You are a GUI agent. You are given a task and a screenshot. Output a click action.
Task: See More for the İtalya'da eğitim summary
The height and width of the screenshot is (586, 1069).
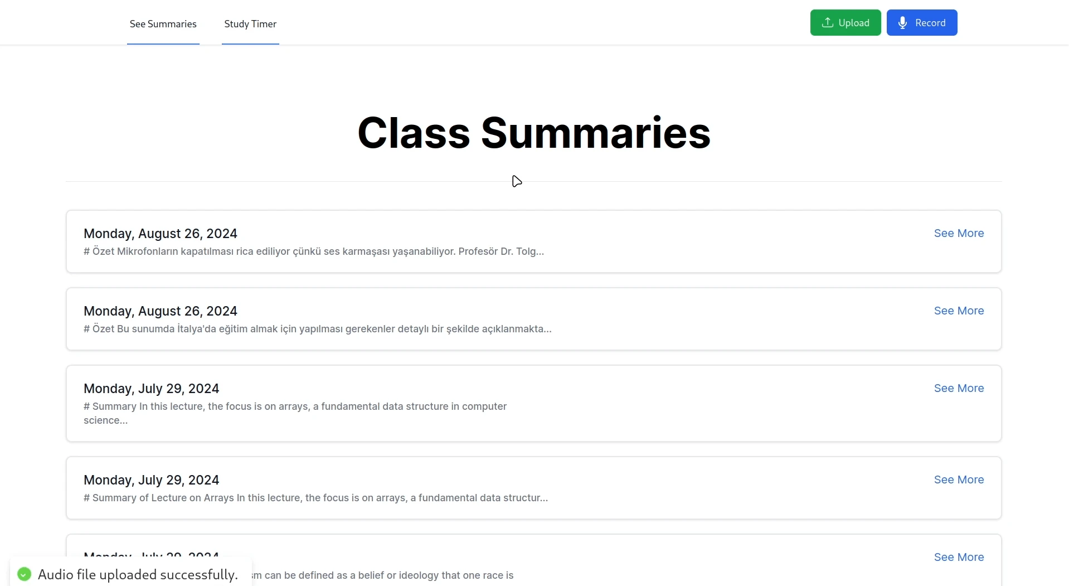[x=959, y=311]
